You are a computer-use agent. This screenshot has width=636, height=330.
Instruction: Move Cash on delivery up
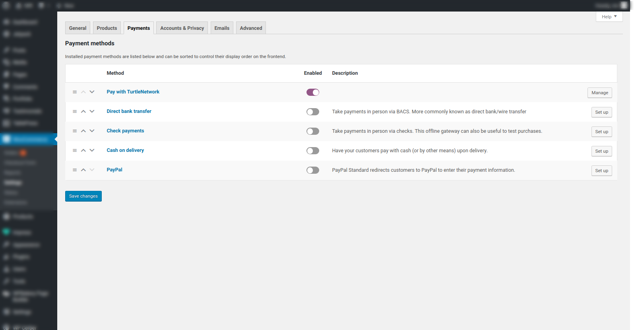(83, 151)
